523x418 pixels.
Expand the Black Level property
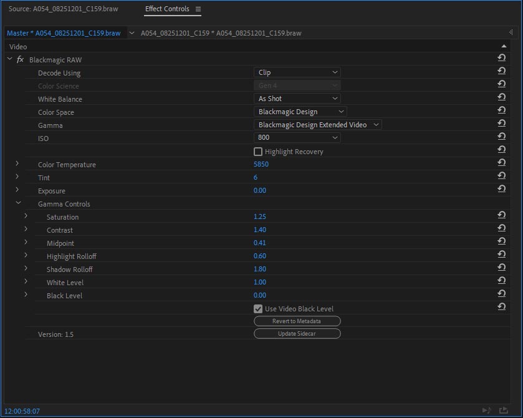tap(26, 294)
